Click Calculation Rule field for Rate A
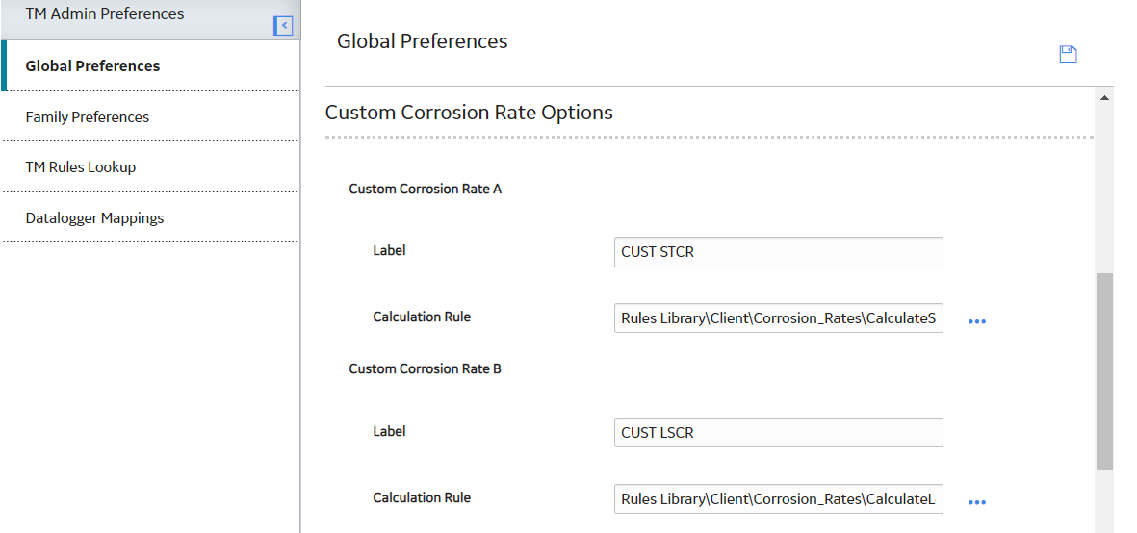Viewport: 1137px width, 533px height. 778,317
